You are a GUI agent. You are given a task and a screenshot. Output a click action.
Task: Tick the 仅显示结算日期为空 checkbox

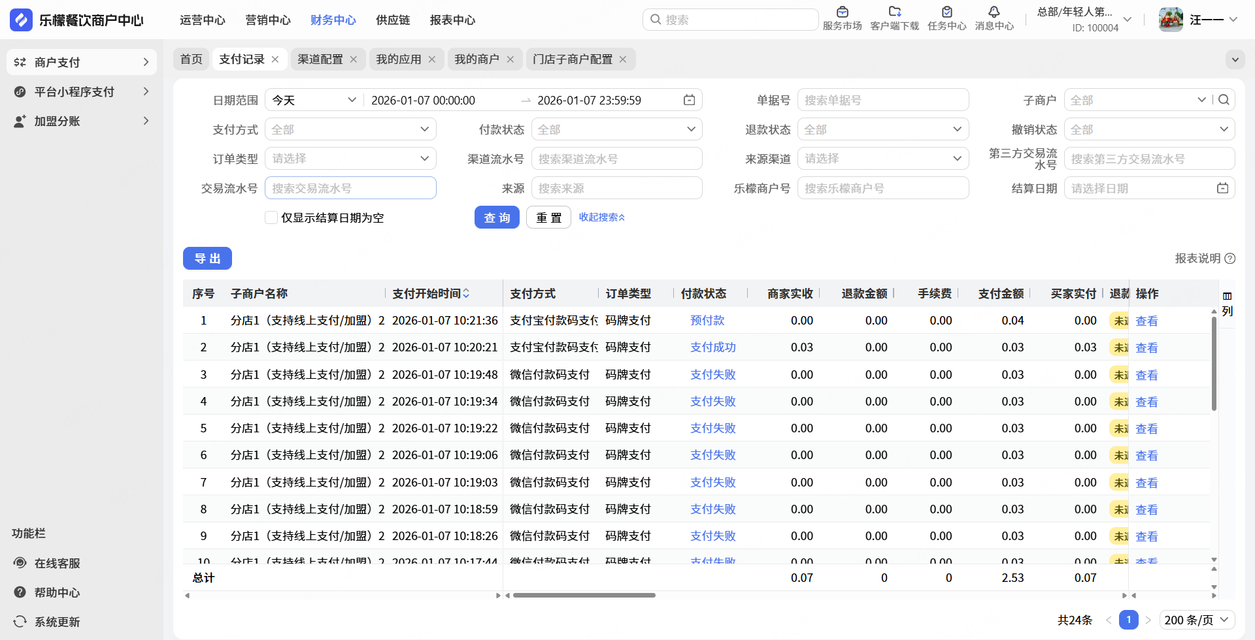click(x=271, y=217)
